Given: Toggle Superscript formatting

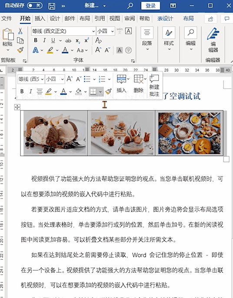Looking at the screenshot, I should click(x=87, y=40).
